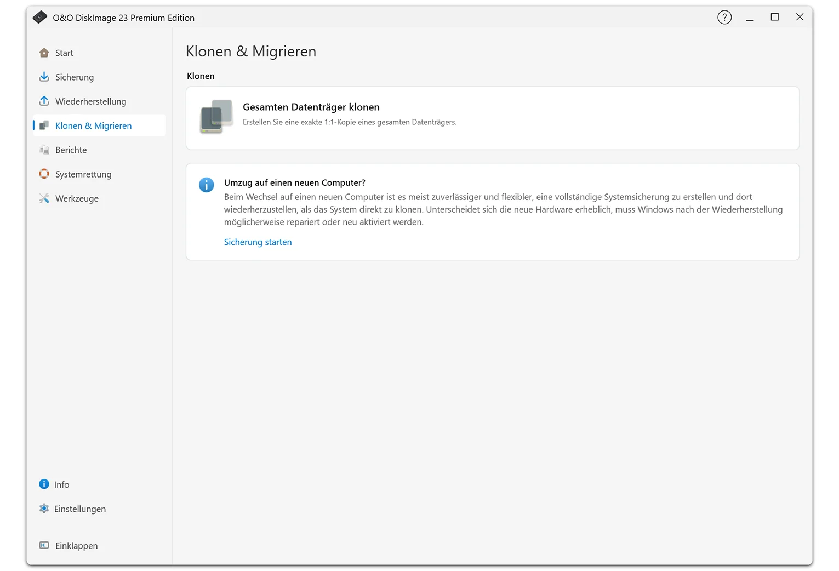
Task: Open the Start page label
Action: pos(64,53)
